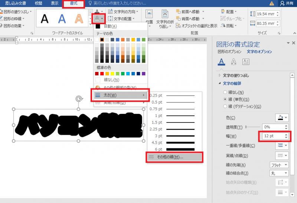Open Rotate (回転) menu
This screenshot has width=297, height=203.
[229, 26]
